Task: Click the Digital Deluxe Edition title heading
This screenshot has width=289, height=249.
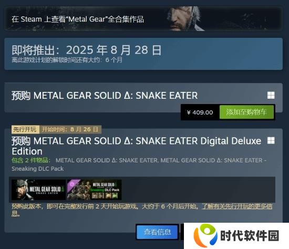Action: [x=137, y=146]
